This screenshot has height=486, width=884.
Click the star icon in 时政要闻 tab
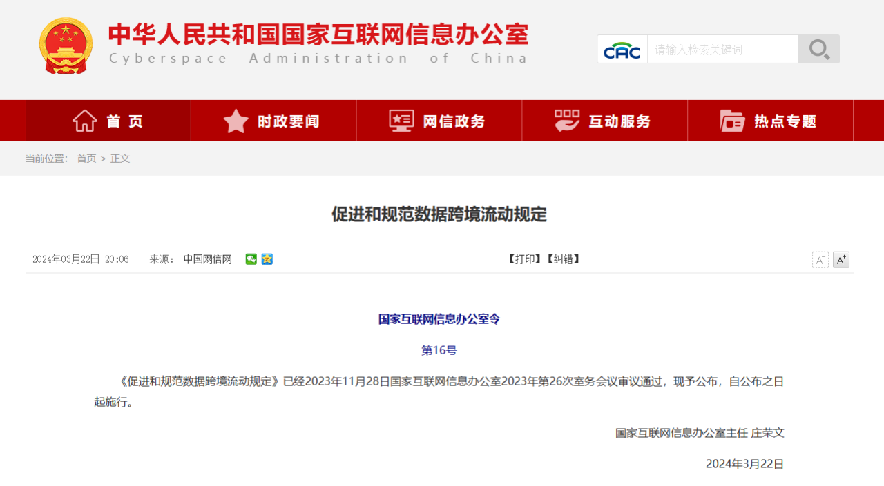pyautogui.click(x=236, y=121)
